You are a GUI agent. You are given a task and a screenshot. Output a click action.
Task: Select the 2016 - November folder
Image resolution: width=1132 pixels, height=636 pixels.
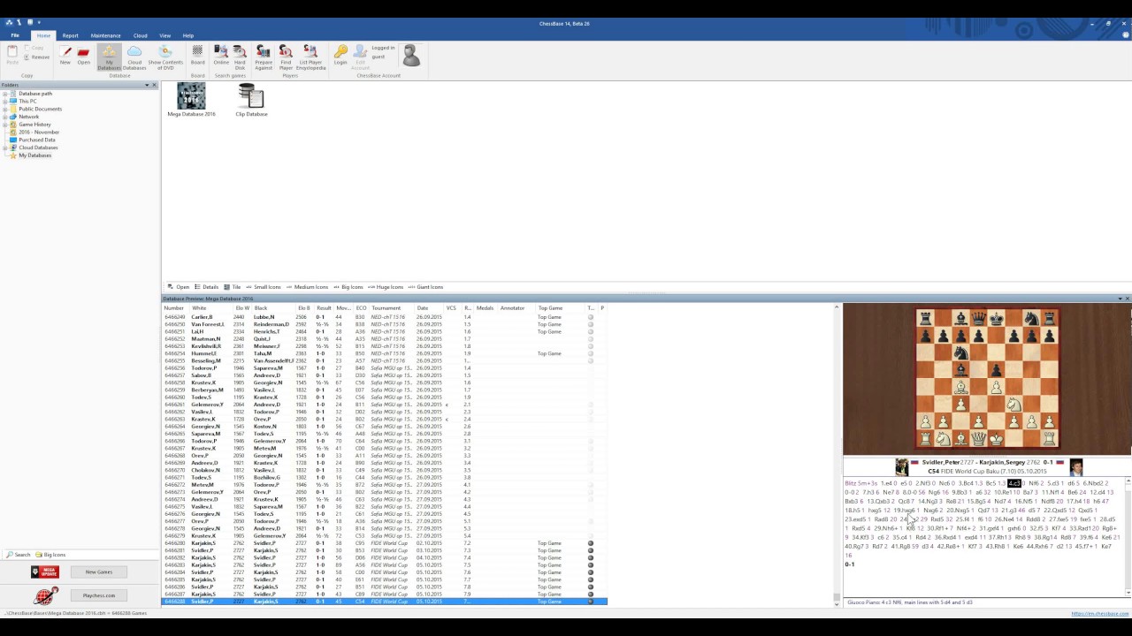[39, 132]
